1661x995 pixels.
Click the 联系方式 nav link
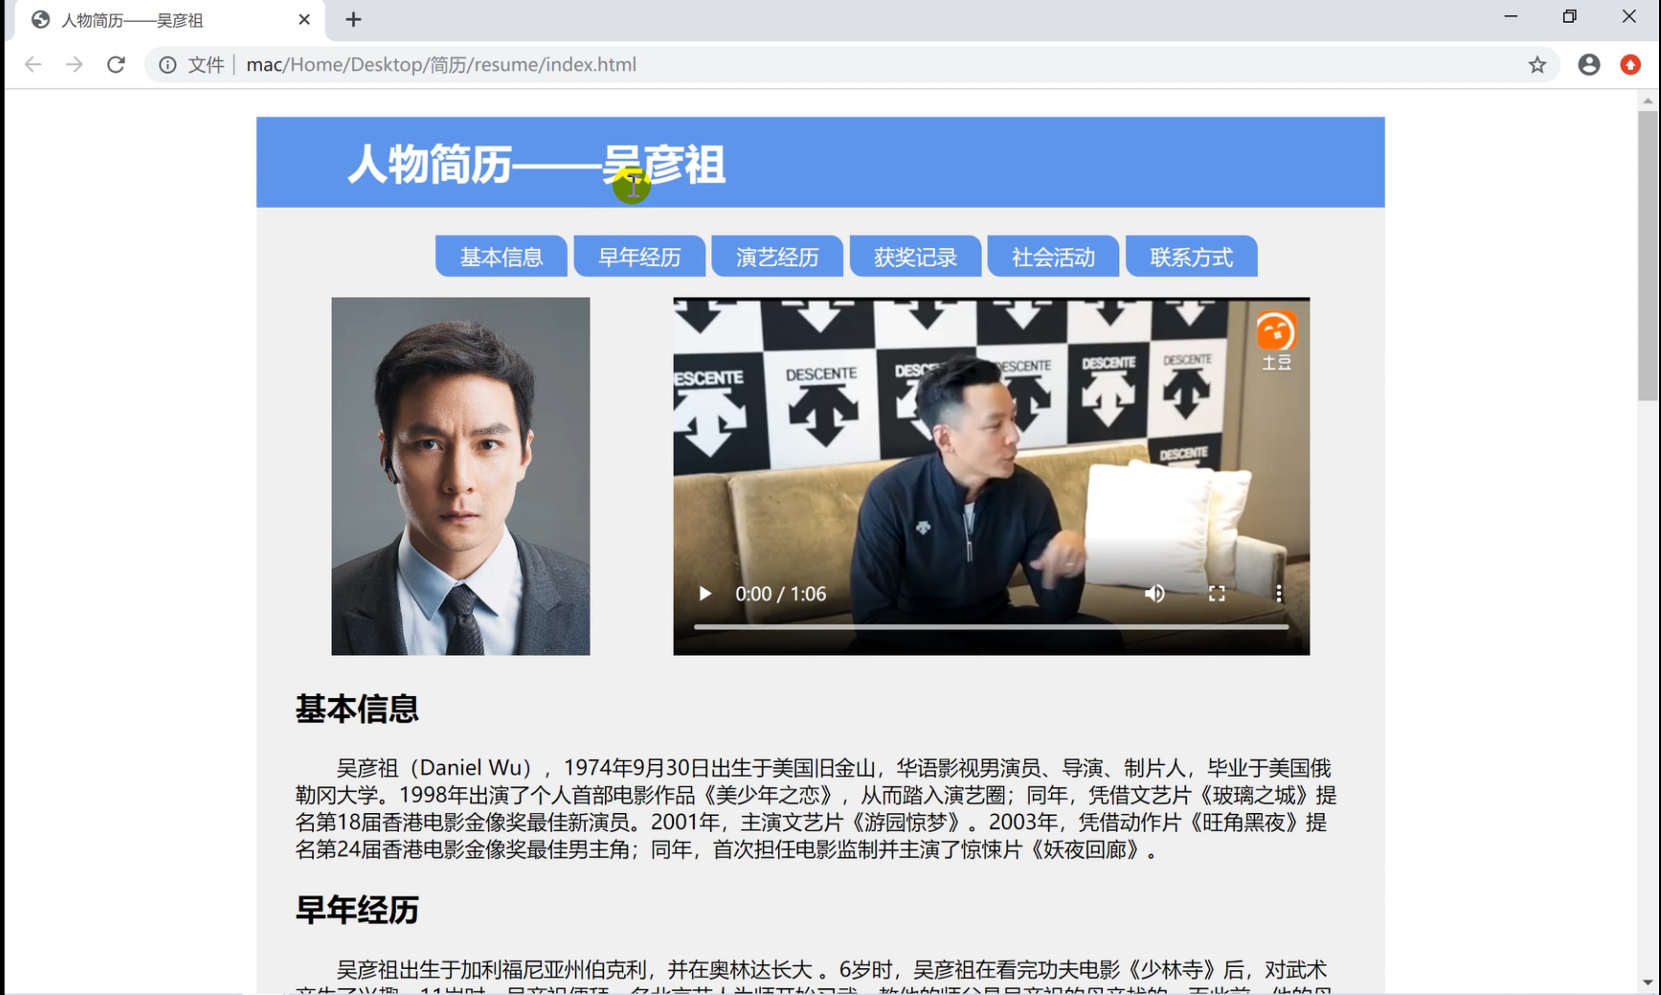coord(1191,257)
